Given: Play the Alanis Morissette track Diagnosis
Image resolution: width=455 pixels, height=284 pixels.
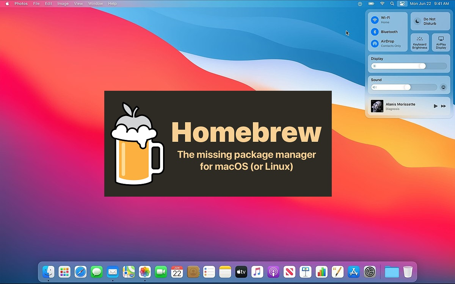Looking at the screenshot, I should (435, 106).
